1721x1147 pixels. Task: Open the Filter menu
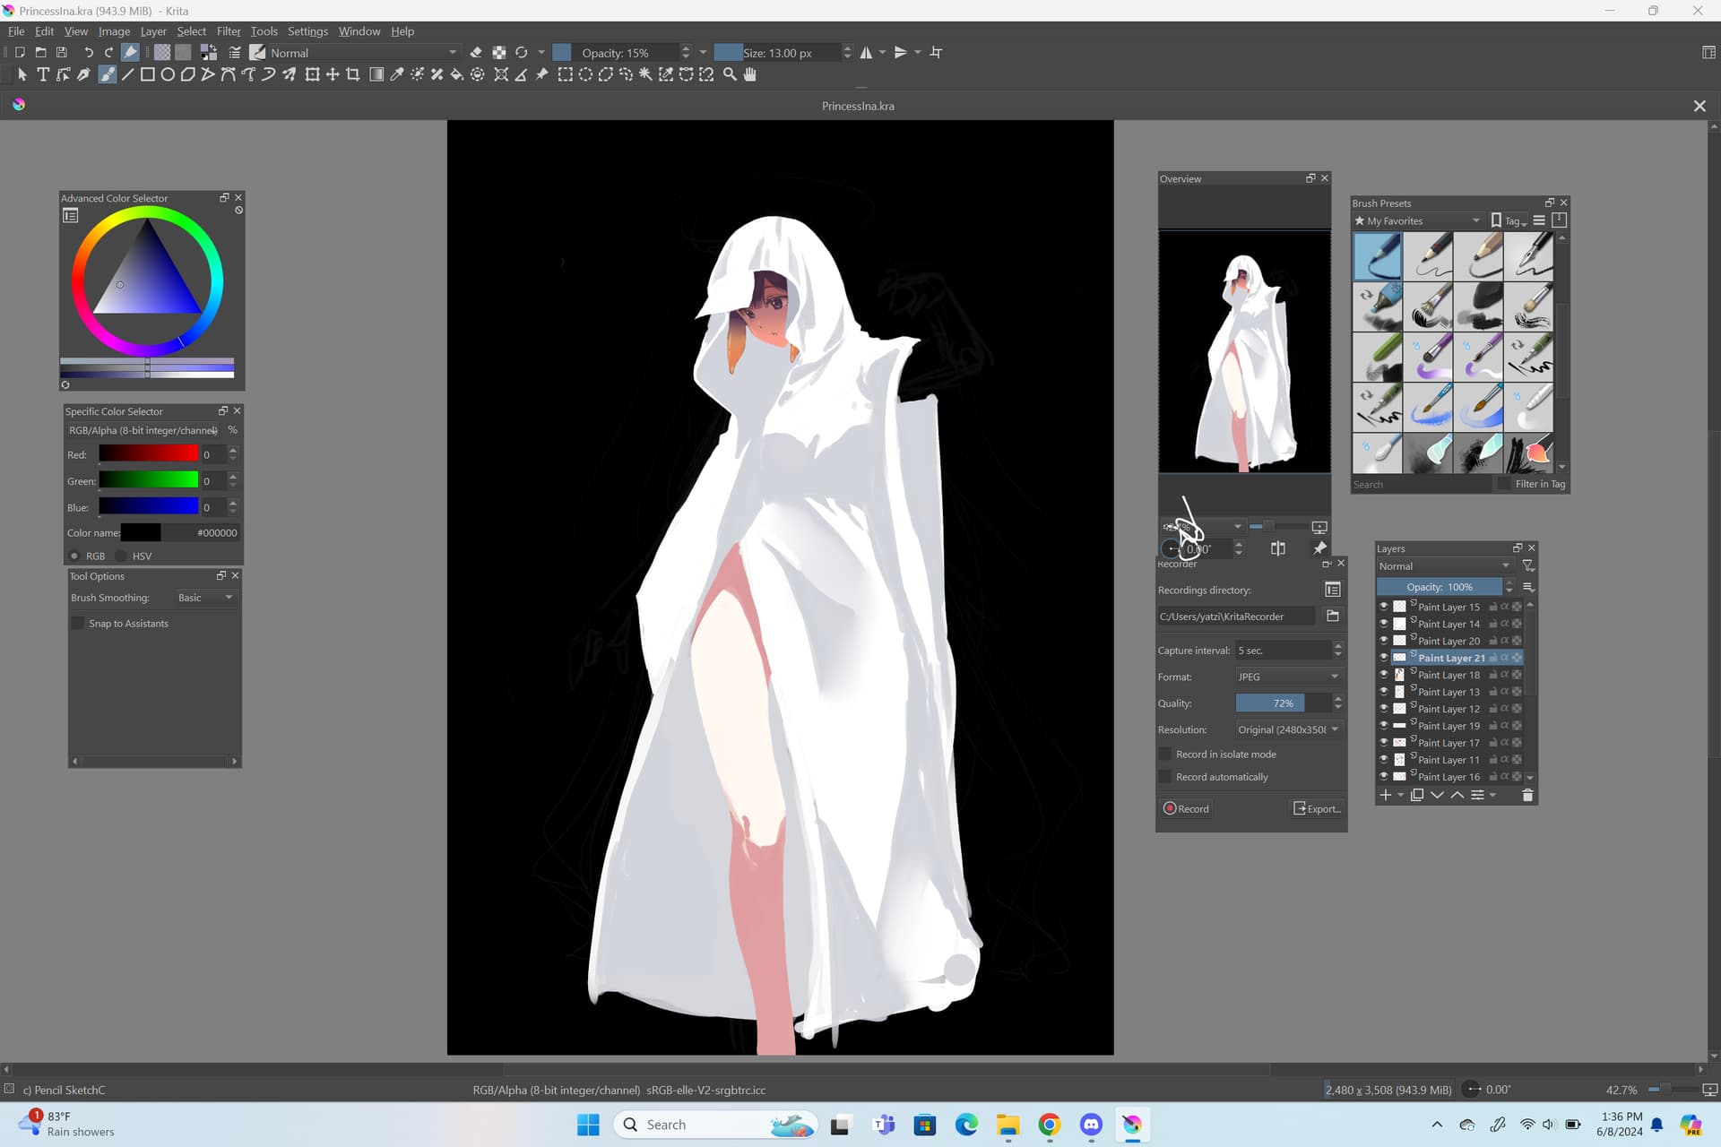pos(228,31)
